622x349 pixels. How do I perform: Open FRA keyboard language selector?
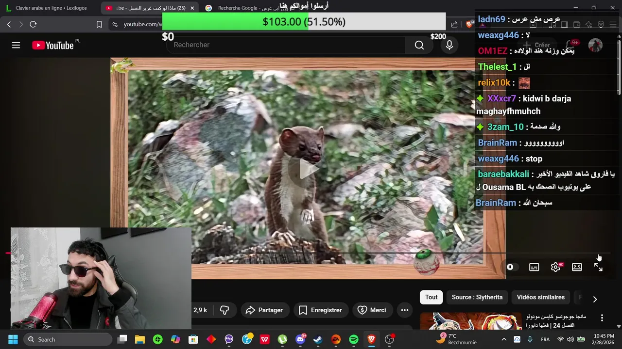pyautogui.click(x=545, y=339)
